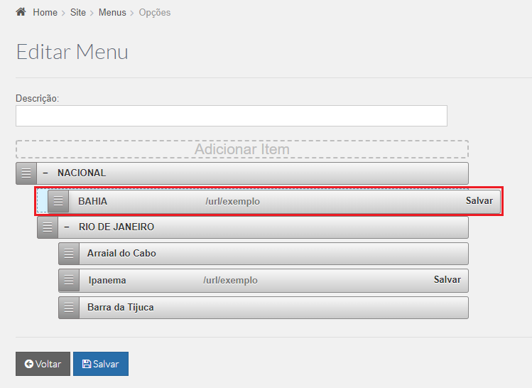Save the BAHIA row with Salvar

click(x=479, y=201)
